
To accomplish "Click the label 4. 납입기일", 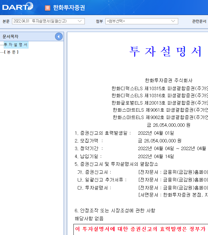I will (88, 156).
